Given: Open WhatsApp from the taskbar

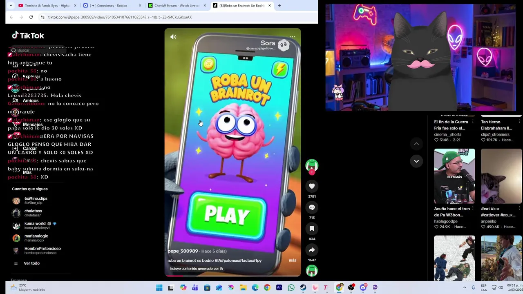Looking at the screenshot, I should [291, 287].
